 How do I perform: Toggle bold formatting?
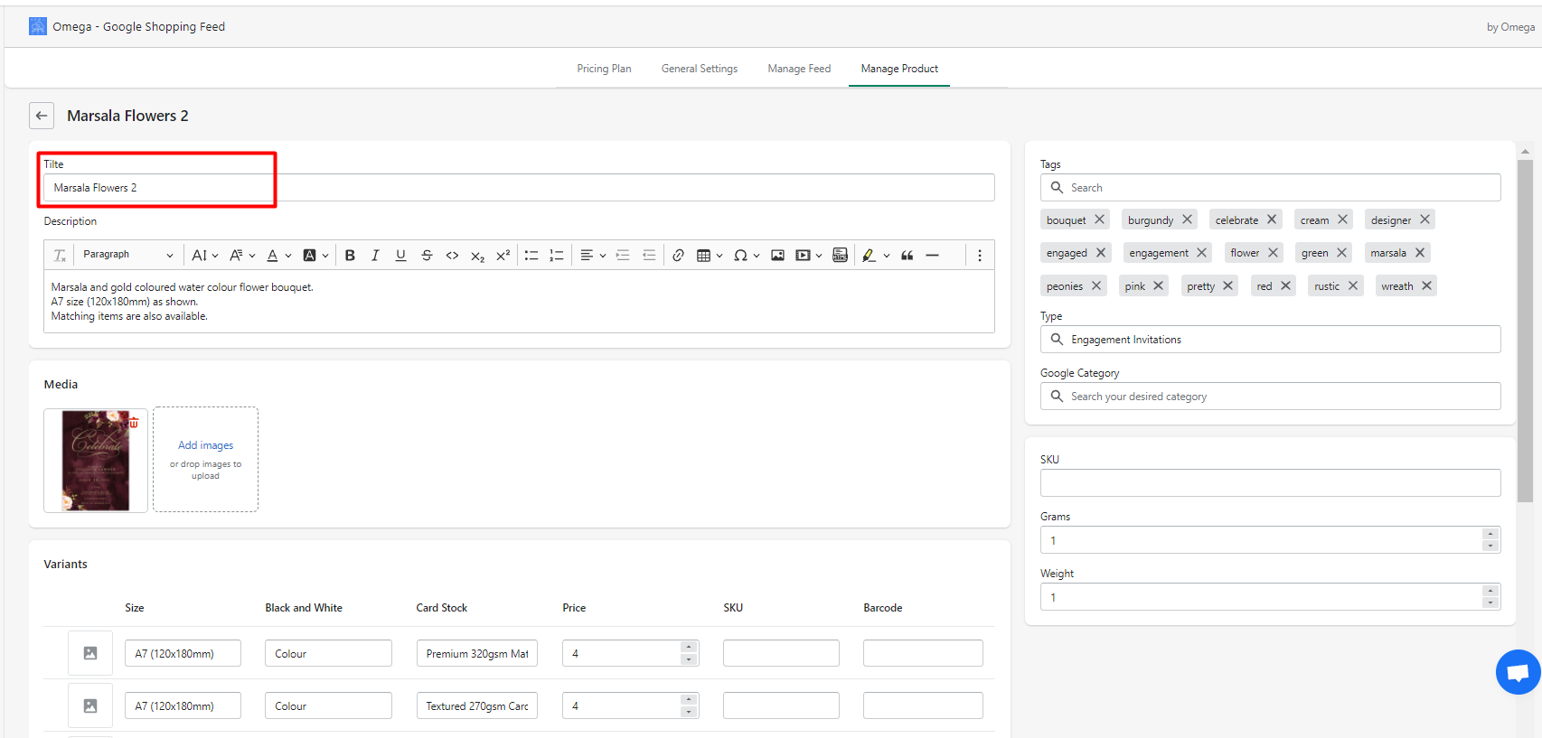350,256
